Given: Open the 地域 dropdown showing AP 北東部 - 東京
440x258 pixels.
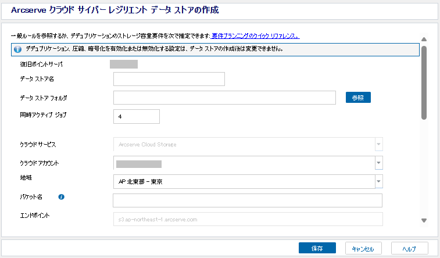Looking at the screenshot, I should coord(378,182).
